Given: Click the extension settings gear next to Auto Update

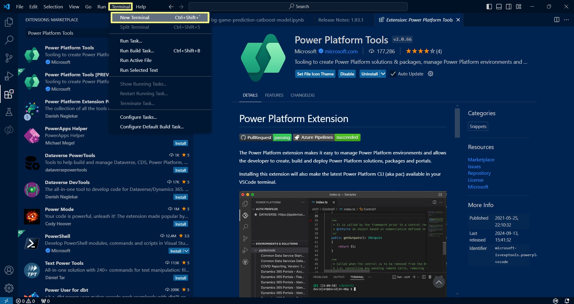Looking at the screenshot, I should 431,74.
